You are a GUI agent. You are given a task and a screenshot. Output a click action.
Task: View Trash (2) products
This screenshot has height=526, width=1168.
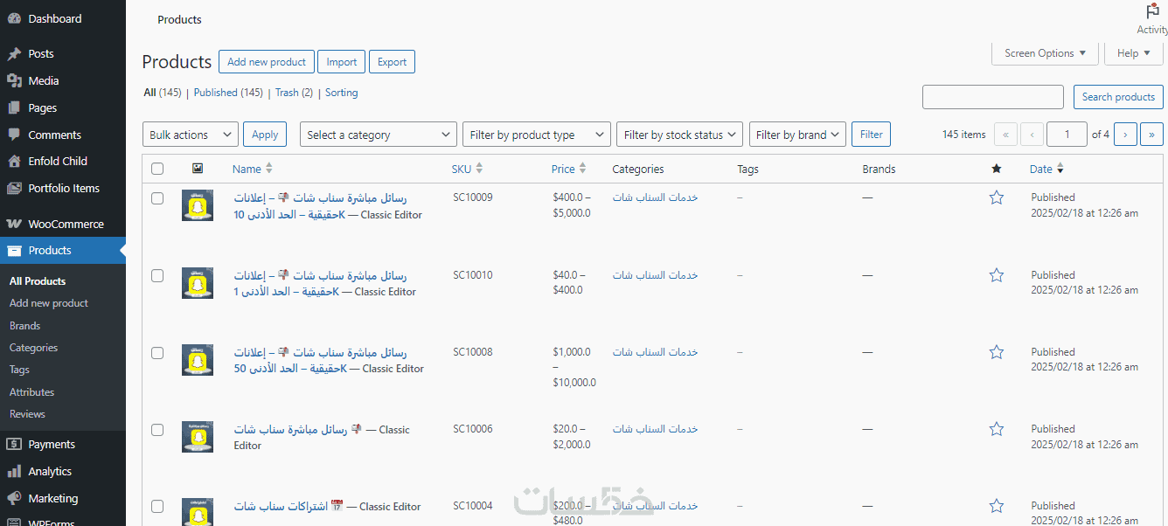[x=294, y=93]
